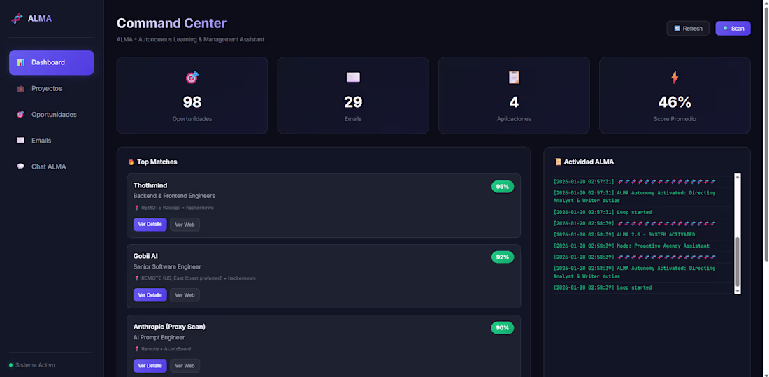View details for Thothmind via Ver Detalle
The width and height of the screenshot is (769, 377).
(x=150, y=225)
